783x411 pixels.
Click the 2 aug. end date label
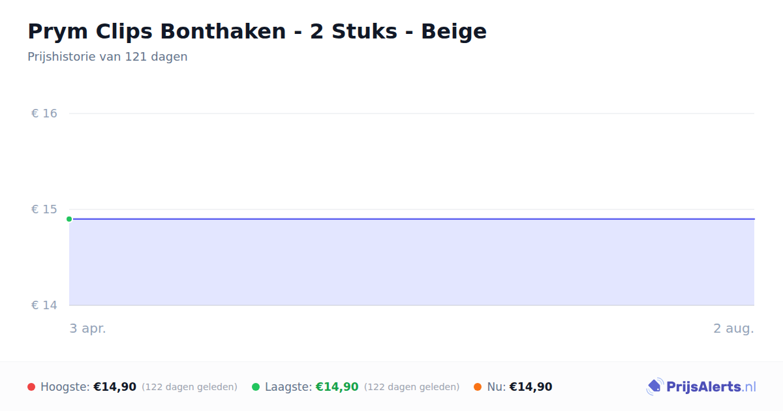click(x=733, y=329)
